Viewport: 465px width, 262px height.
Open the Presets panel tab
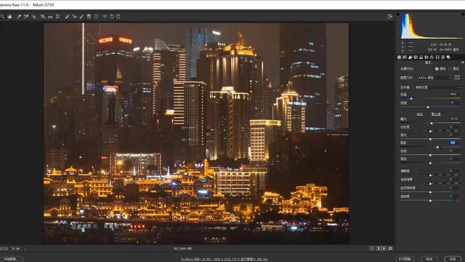pos(443,57)
